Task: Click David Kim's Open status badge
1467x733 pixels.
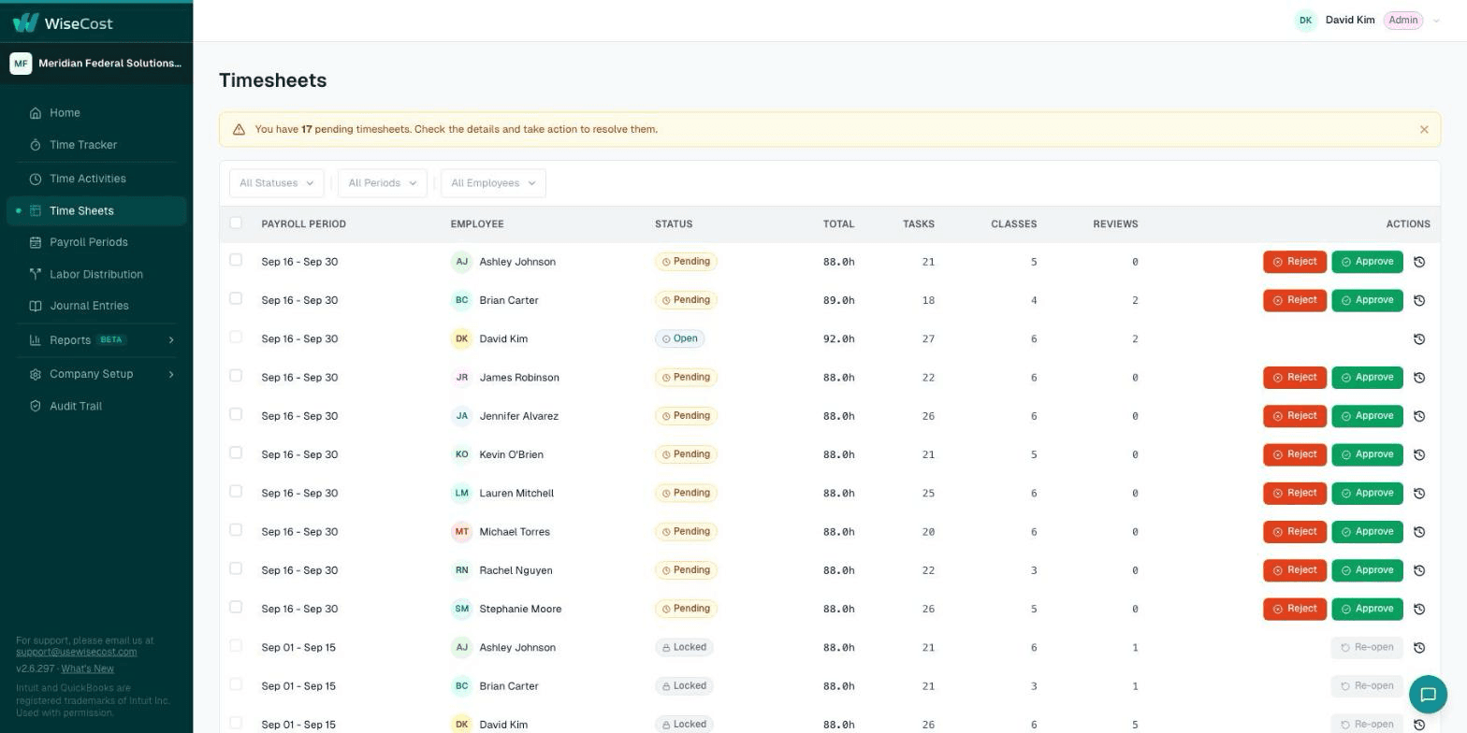Action: (x=679, y=339)
